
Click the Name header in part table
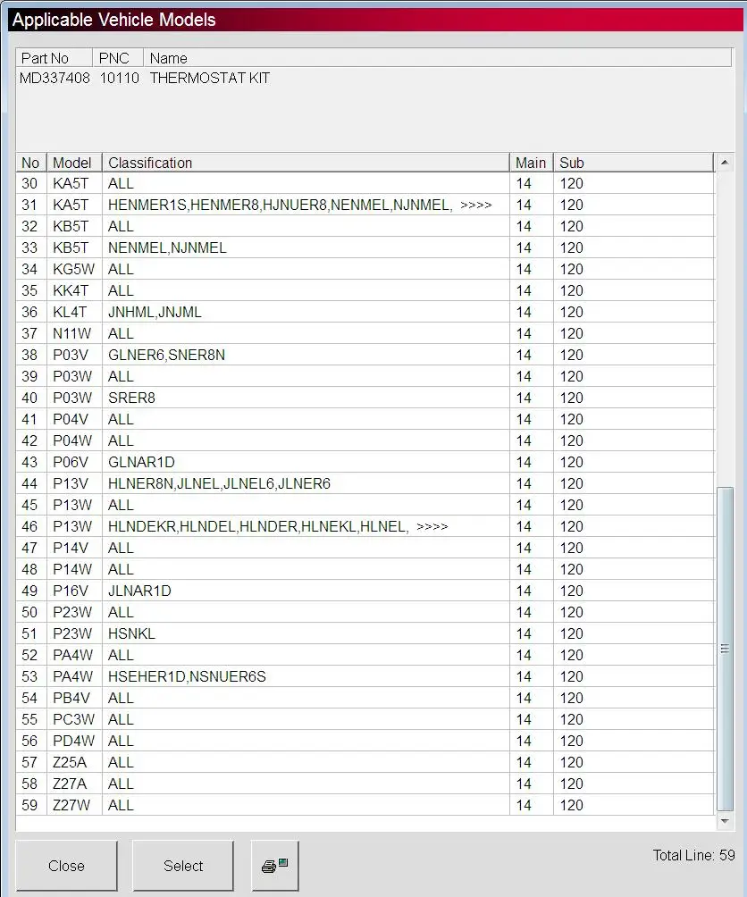coord(437,58)
